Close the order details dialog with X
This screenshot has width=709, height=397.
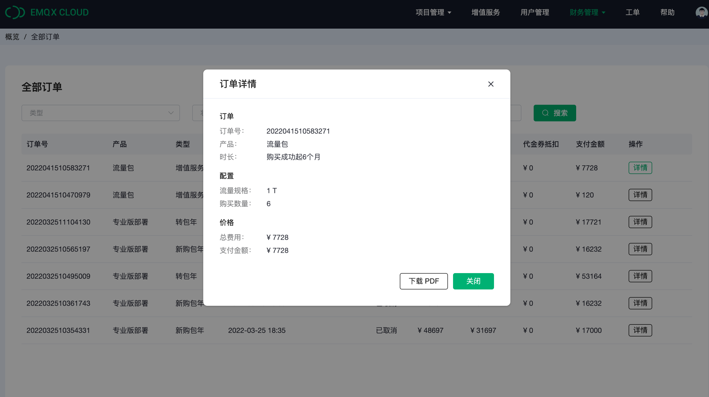click(491, 84)
